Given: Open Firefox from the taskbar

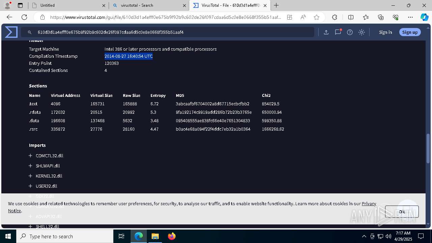Looking at the screenshot, I should 171,236.
